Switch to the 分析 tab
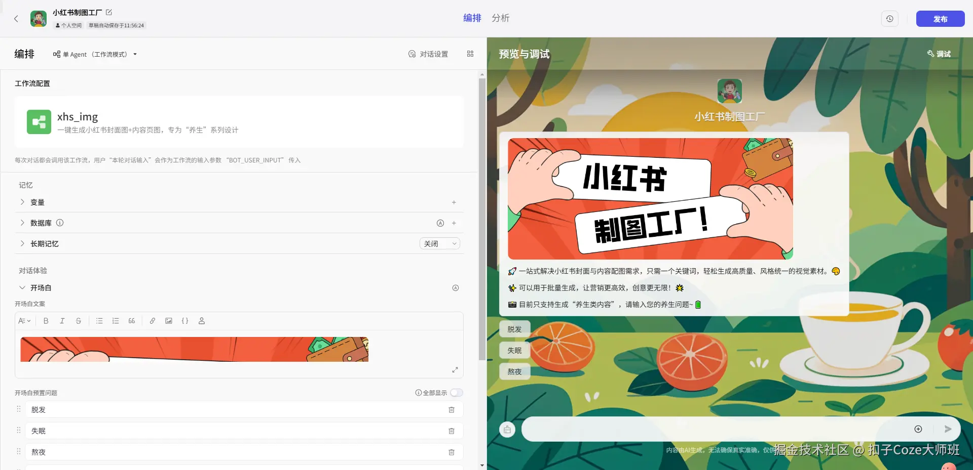The width and height of the screenshot is (973, 470). [500, 18]
